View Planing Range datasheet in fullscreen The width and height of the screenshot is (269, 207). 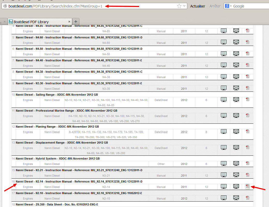236,131
